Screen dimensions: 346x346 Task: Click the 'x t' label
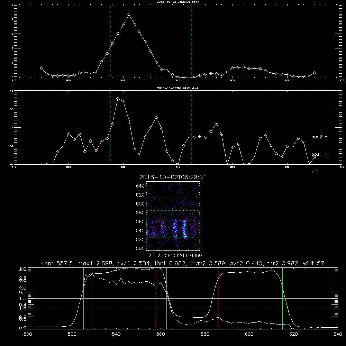tap(315, 172)
